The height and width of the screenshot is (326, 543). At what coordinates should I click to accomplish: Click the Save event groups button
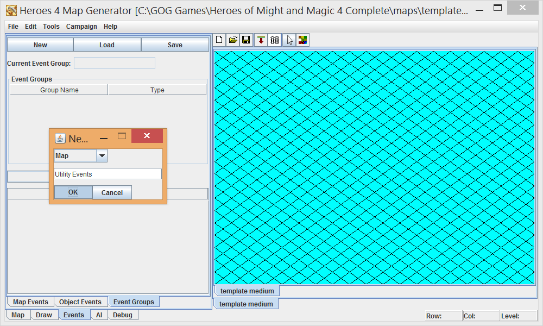(175, 45)
